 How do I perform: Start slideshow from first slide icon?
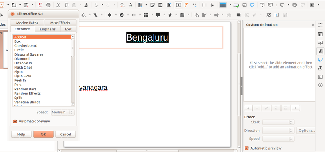click(262, 5)
